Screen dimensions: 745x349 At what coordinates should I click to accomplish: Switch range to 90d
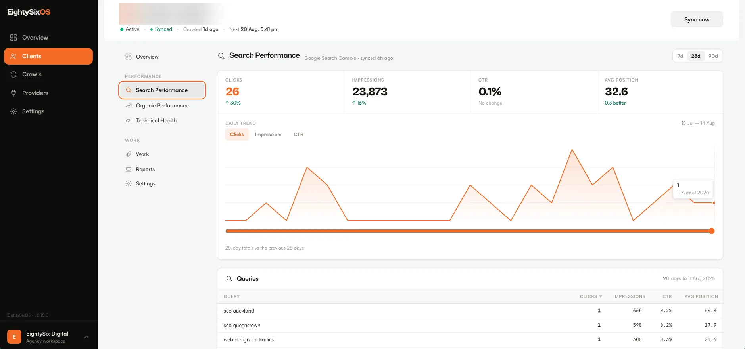pos(713,56)
